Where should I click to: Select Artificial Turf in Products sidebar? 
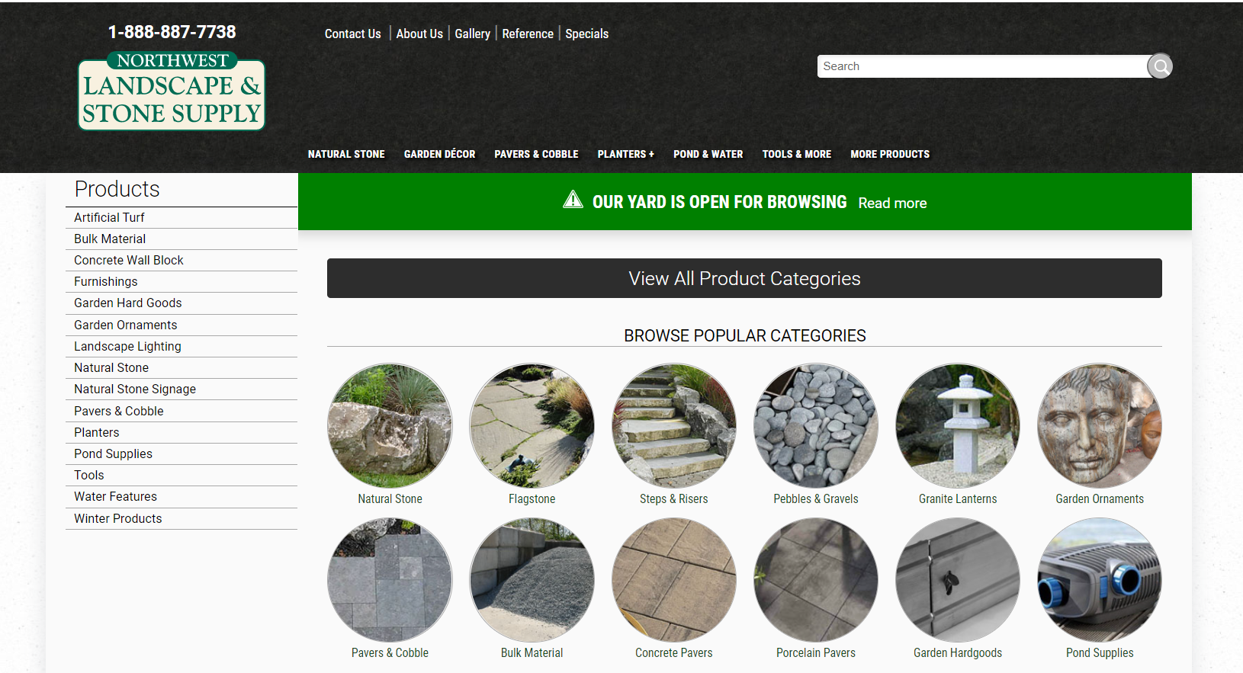tap(181, 217)
